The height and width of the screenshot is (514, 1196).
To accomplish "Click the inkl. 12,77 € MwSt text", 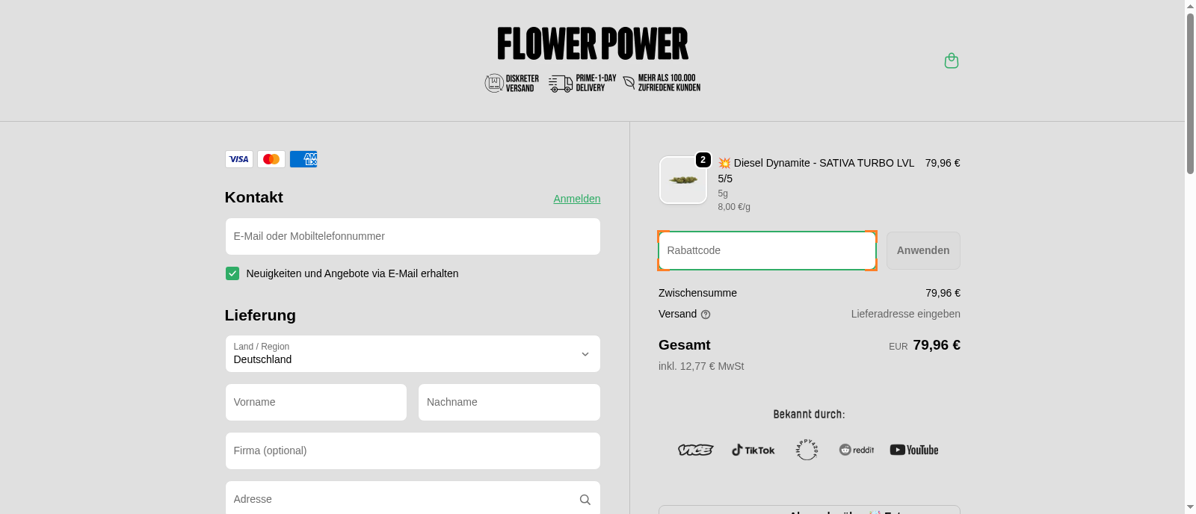I will tap(701, 366).
